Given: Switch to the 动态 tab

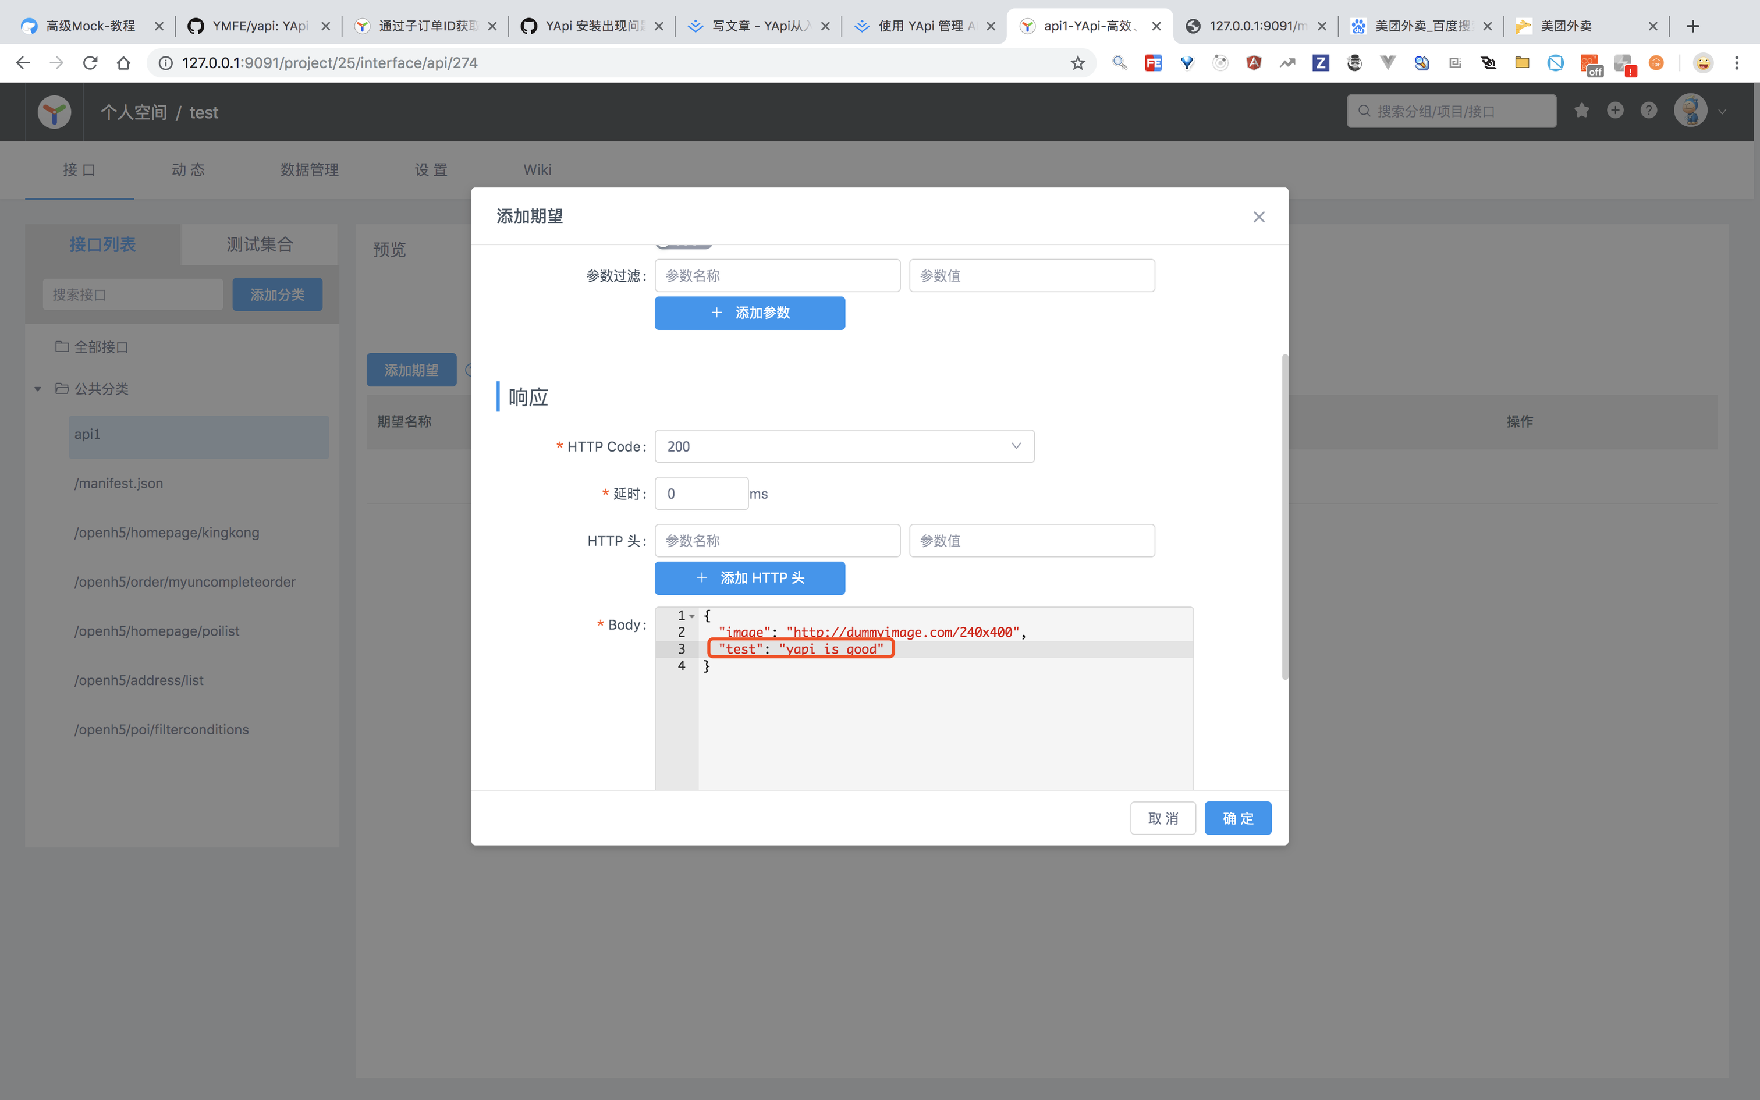Looking at the screenshot, I should [x=187, y=169].
